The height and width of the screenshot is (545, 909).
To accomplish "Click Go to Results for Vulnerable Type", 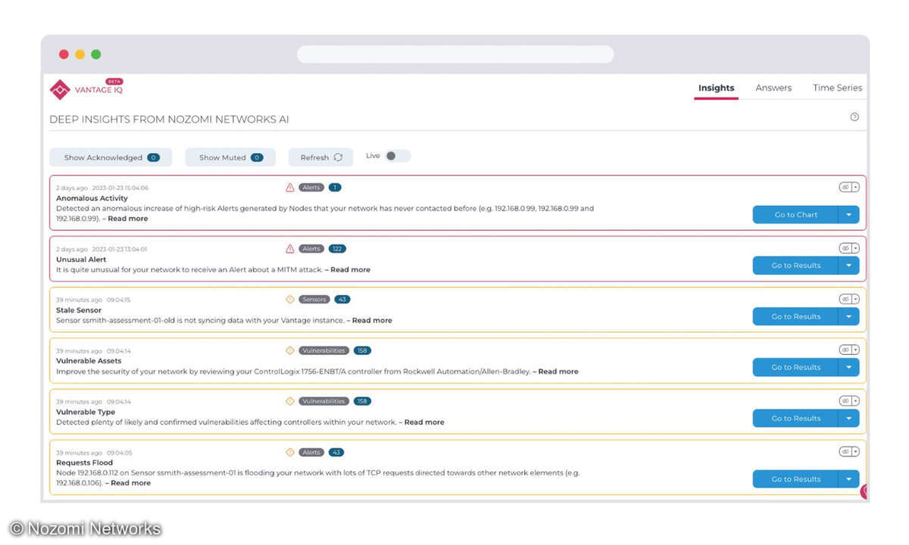I will point(795,418).
